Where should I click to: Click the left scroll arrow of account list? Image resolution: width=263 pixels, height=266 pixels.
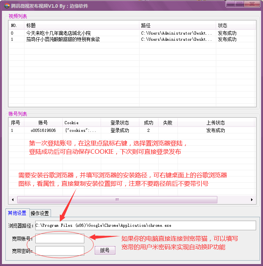coord(13,199)
